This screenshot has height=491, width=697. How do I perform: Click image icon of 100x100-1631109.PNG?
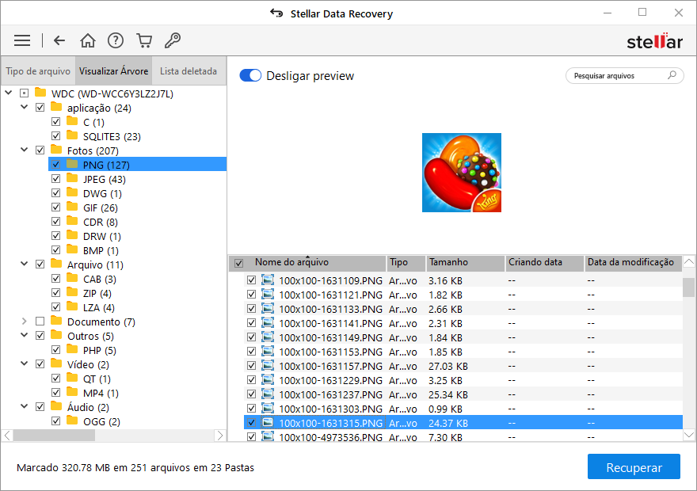[268, 280]
